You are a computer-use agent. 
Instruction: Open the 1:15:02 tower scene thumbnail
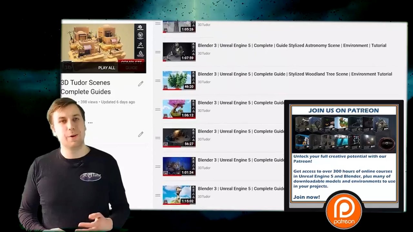click(x=179, y=195)
